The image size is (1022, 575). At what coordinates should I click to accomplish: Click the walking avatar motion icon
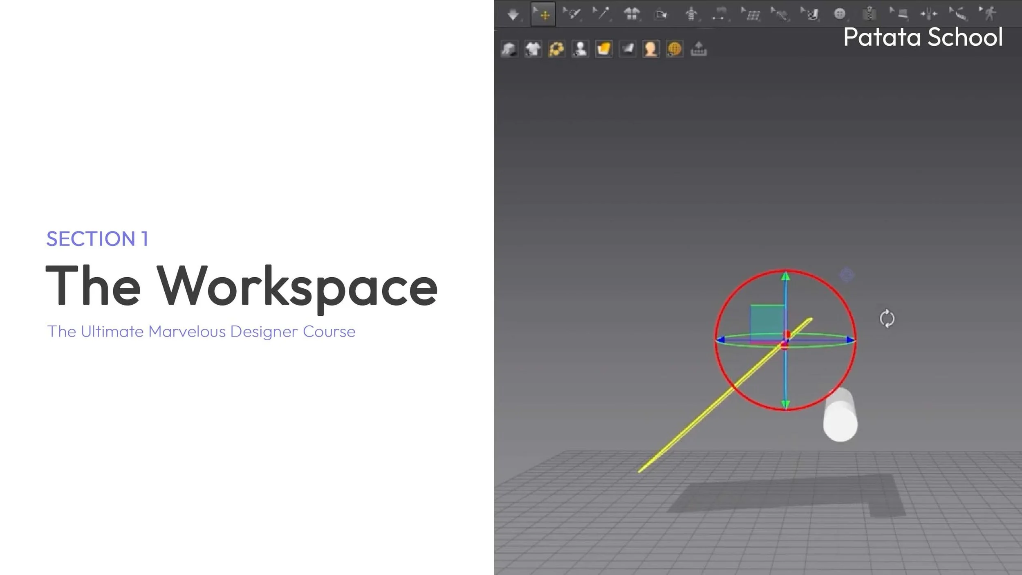989,14
